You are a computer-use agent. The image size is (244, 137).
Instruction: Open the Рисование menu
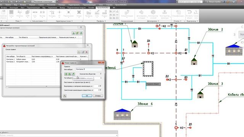click(x=51, y=5)
